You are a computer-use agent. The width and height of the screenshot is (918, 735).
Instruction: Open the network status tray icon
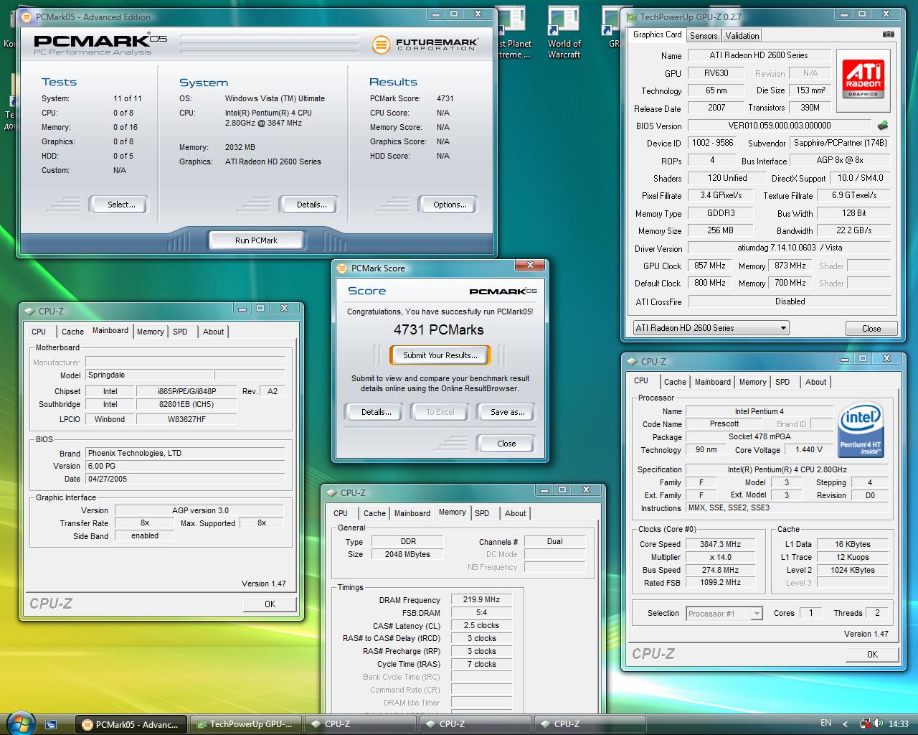pos(866,724)
